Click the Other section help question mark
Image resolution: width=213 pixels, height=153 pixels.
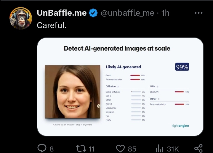(159, 99)
